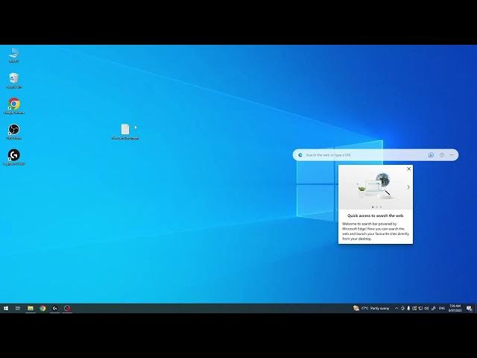Open the network tray icon
This screenshot has width=477, height=358.
420,308
